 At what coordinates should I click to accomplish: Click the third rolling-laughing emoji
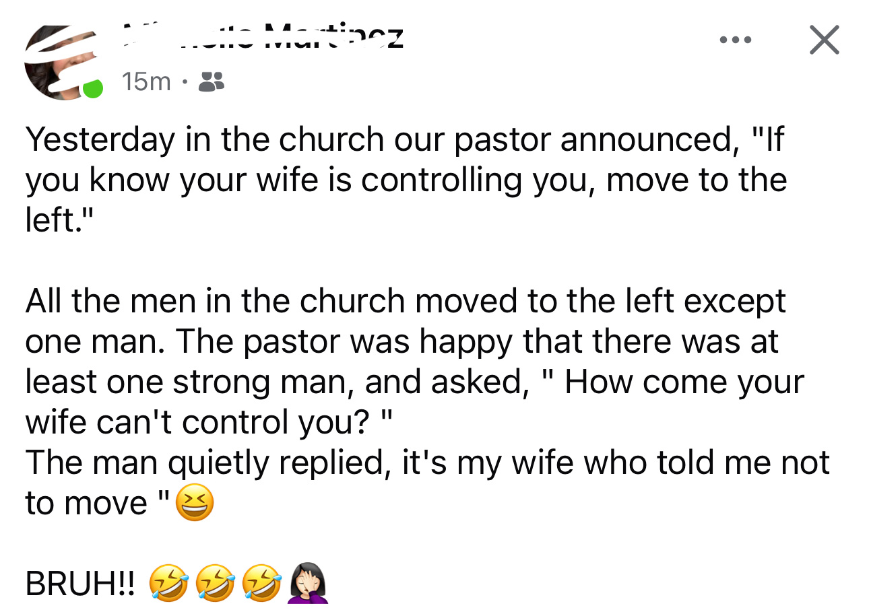point(261,583)
